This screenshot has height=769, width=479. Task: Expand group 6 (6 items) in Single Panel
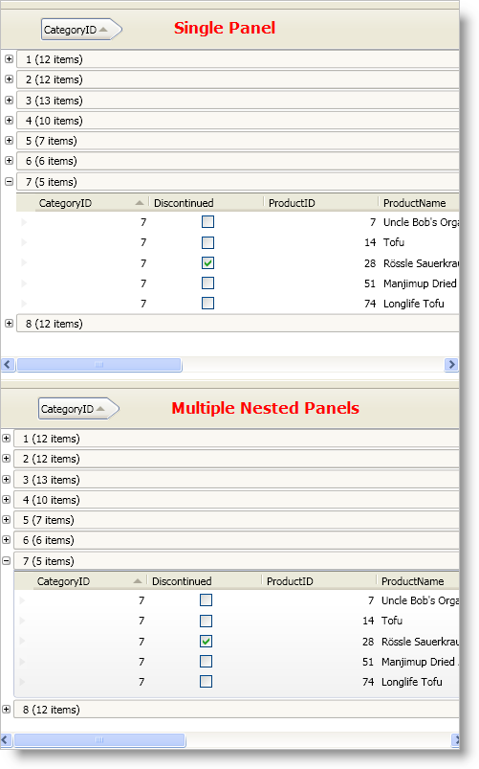[x=9, y=160]
